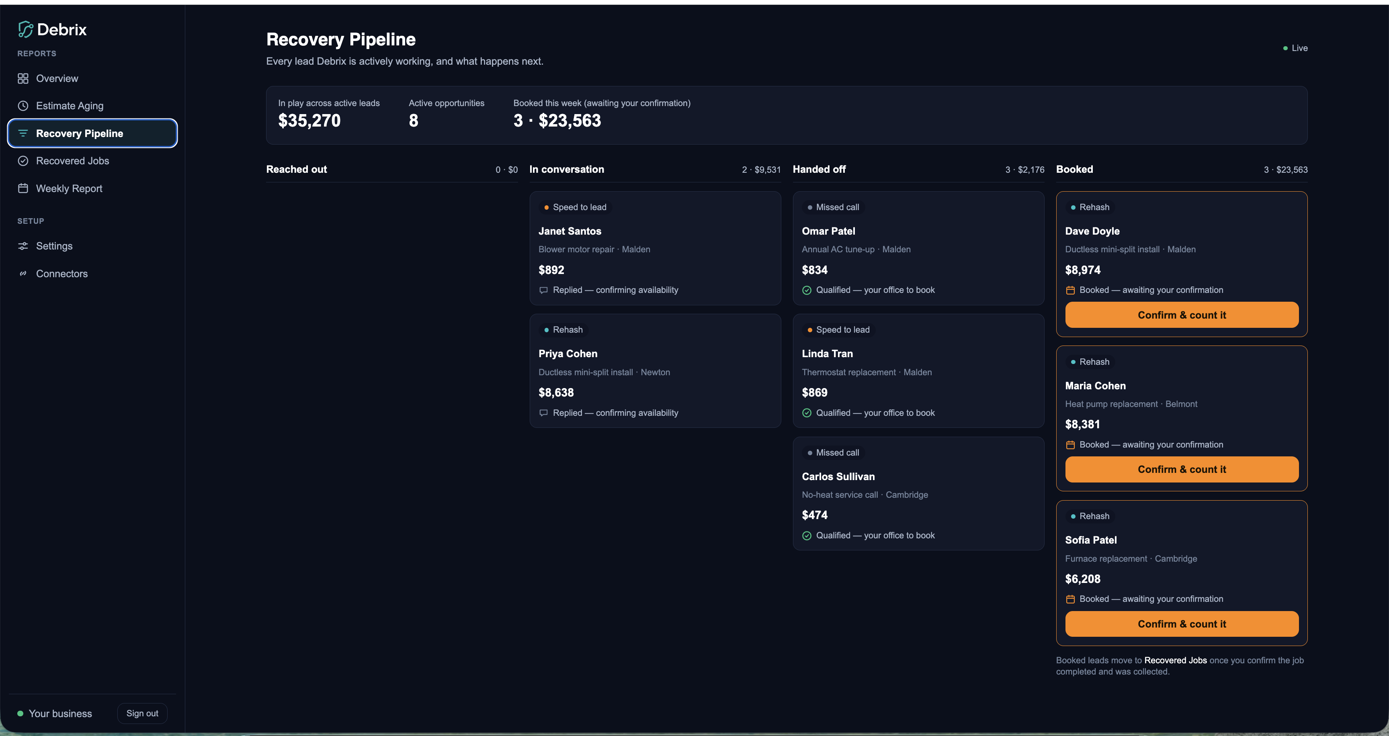Open the Omar Patel lead card
The height and width of the screenshot is (736, 1389).
pos(918,248)
